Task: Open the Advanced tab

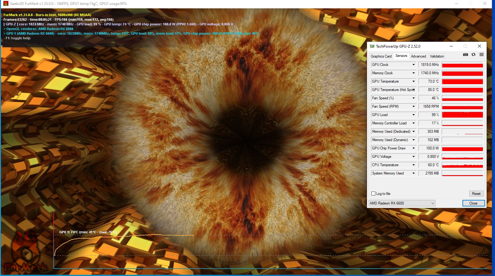Action: coord(418,56)
